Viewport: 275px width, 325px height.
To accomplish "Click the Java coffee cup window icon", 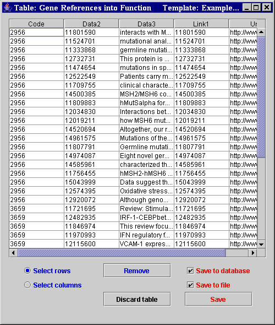I will click(x=8, y=8).
